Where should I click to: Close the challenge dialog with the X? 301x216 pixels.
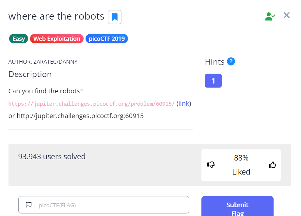[x=286, y=15]
